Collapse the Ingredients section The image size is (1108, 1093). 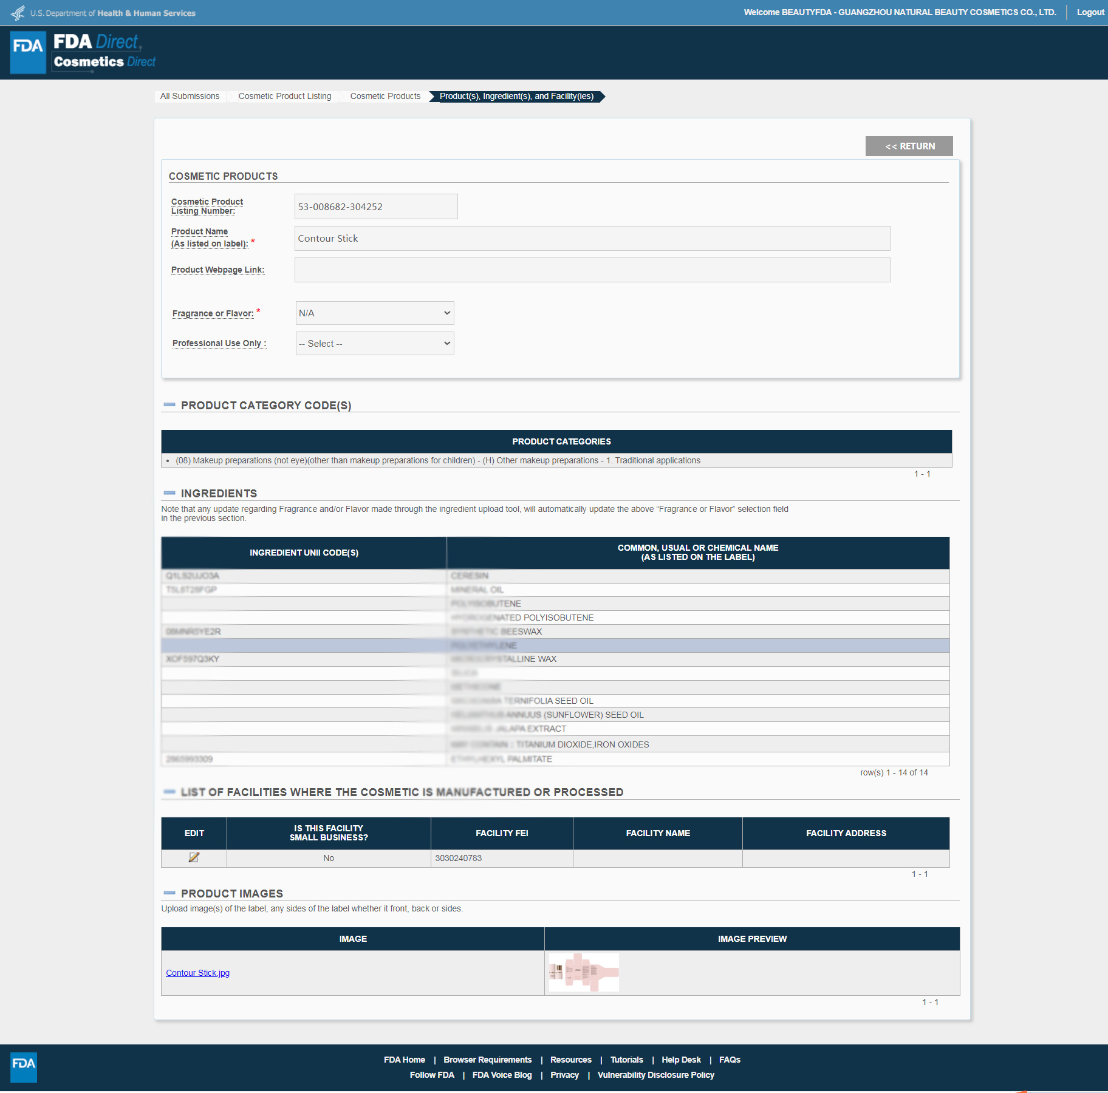pyautogui.click(x=169, y=493)
